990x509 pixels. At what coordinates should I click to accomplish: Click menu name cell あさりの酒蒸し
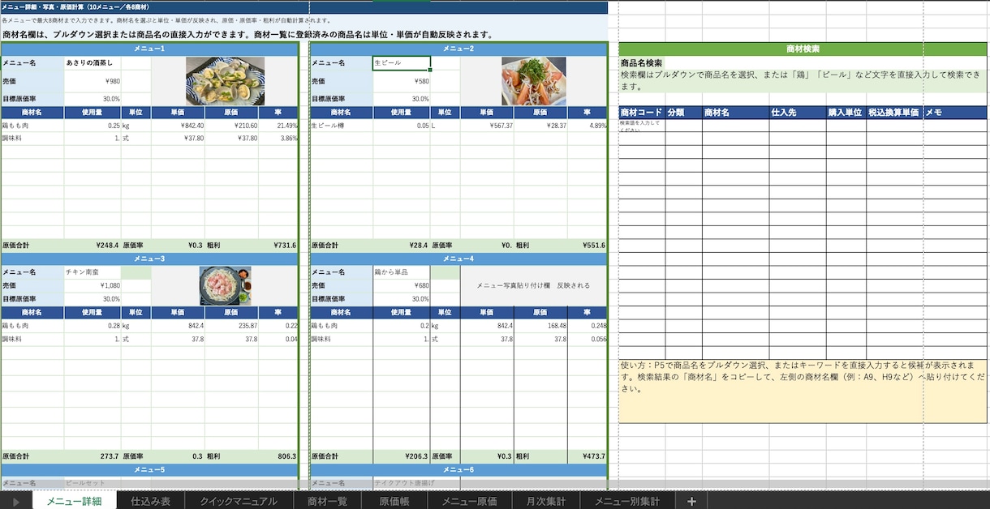click(93, 62)
